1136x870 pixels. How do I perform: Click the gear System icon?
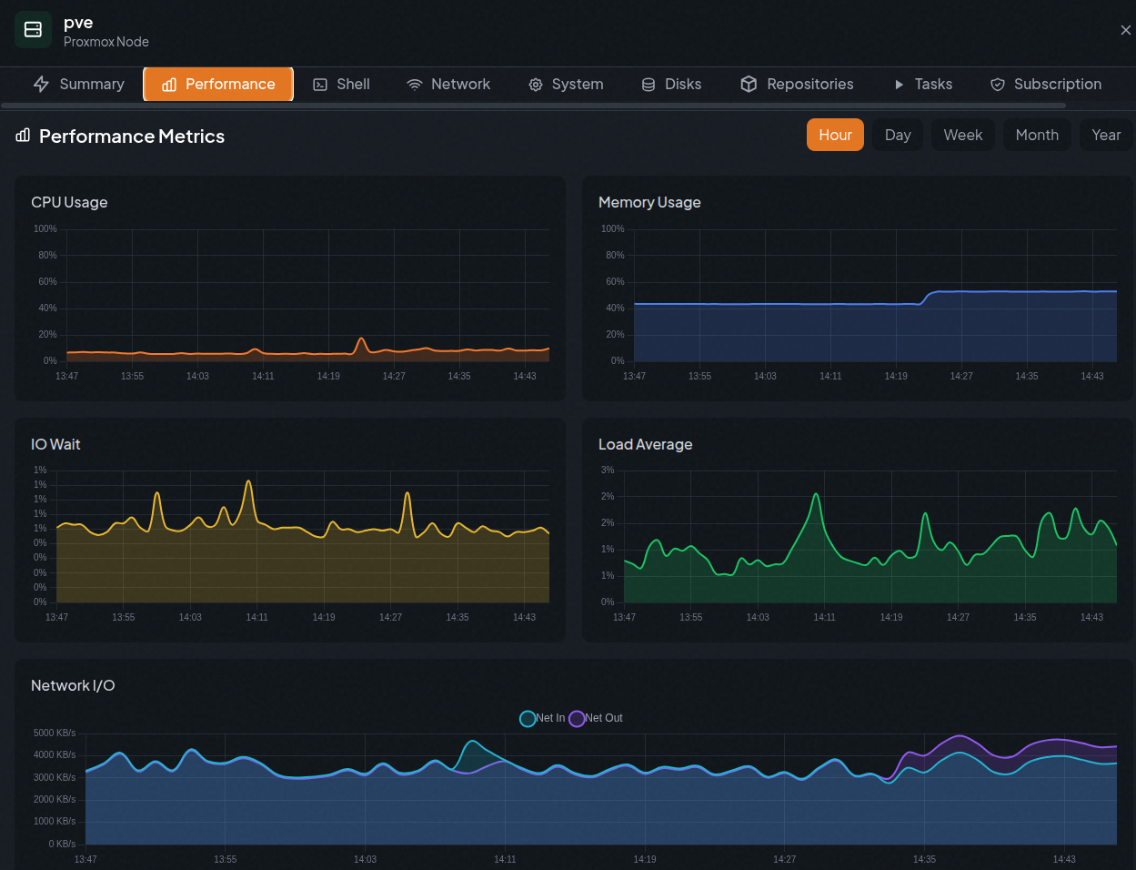pyautogui.click(x=536, y=85)
